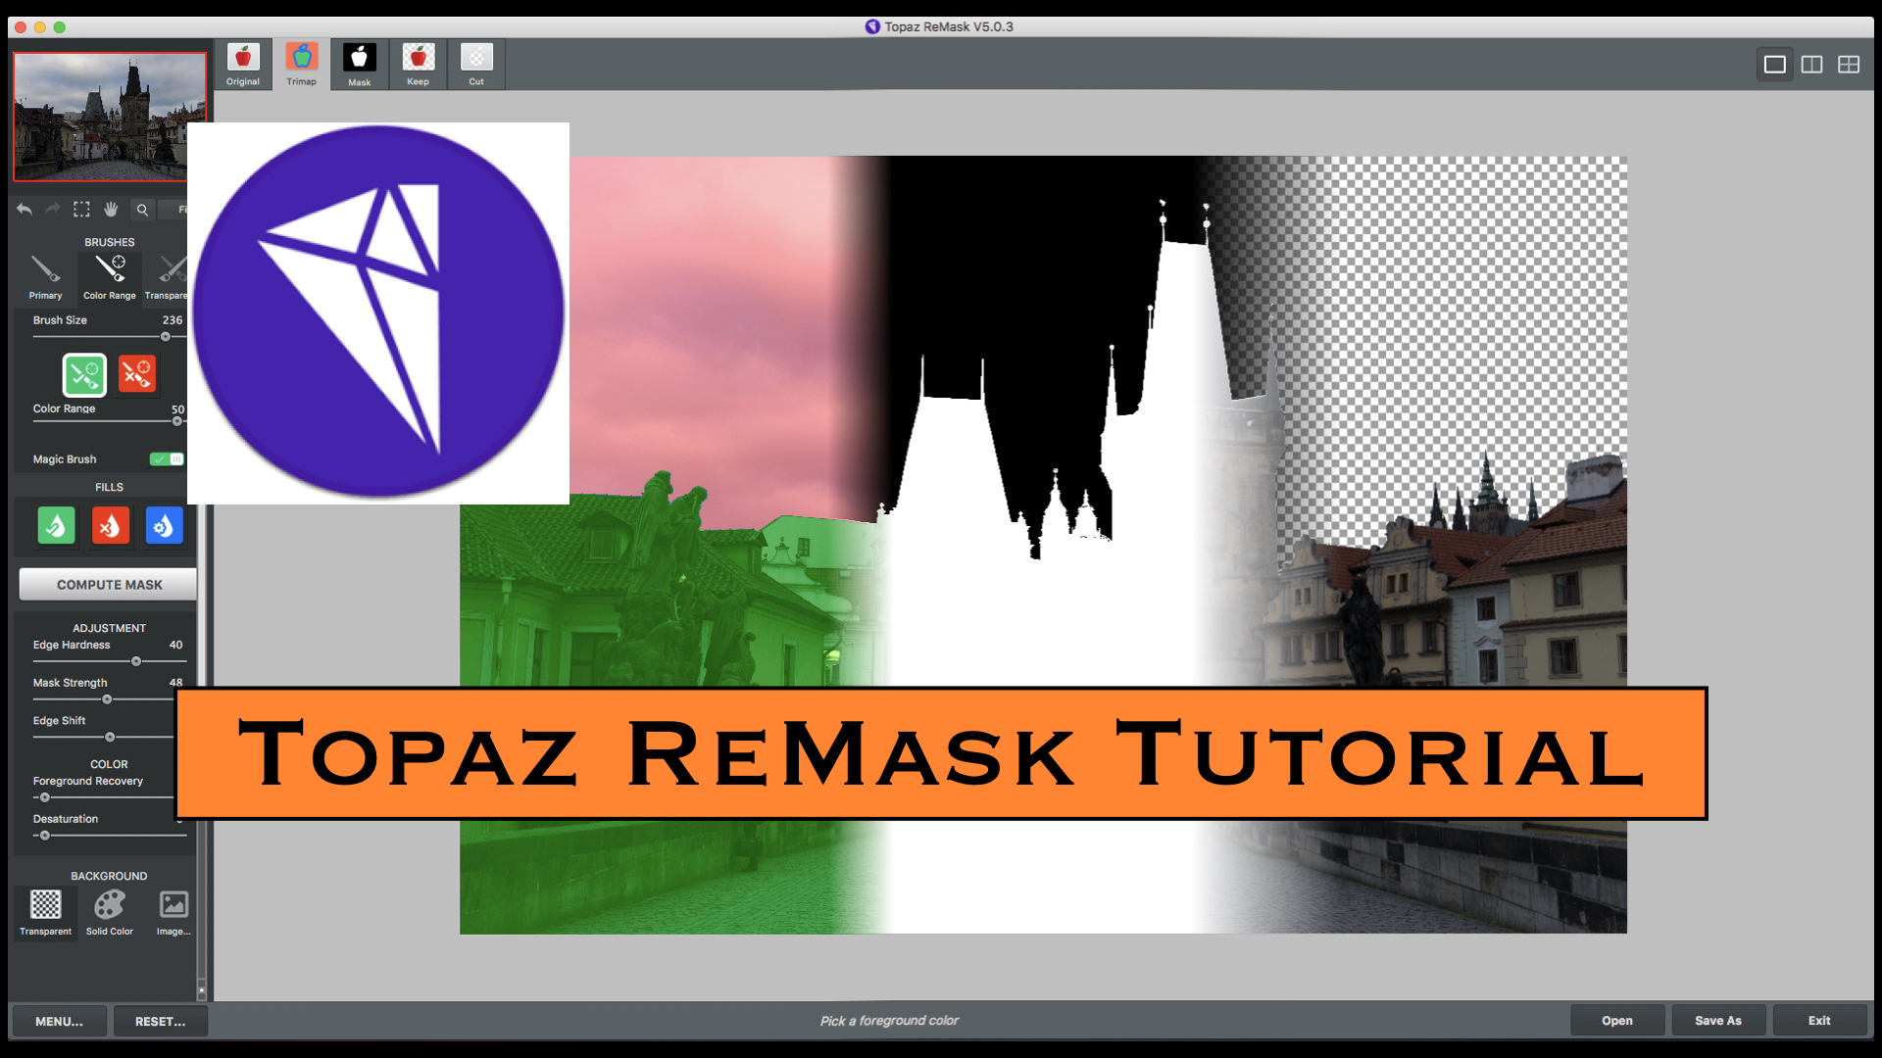Image resolution: width=1882 pixels, height=1058 pixels.
Task: Click the Save As button
Action: [1718, 1020]
